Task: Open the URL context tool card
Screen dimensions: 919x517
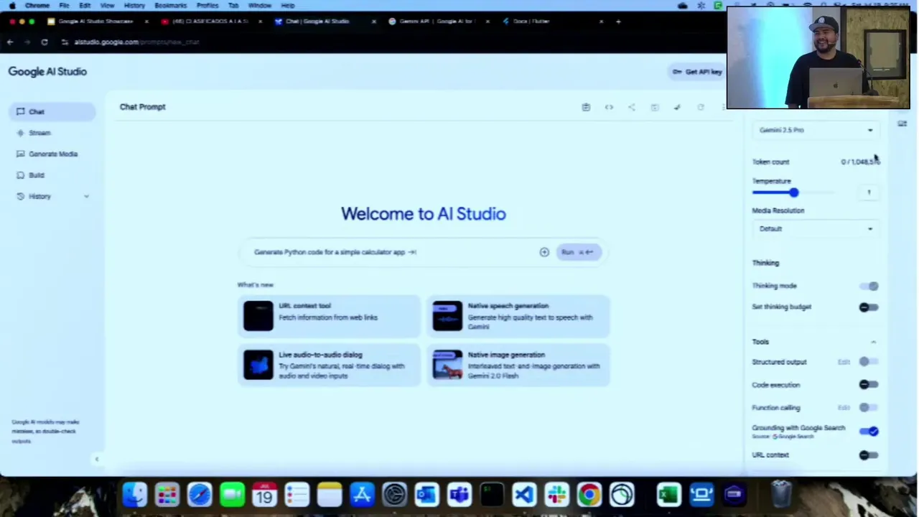Action: coord(329,316)
